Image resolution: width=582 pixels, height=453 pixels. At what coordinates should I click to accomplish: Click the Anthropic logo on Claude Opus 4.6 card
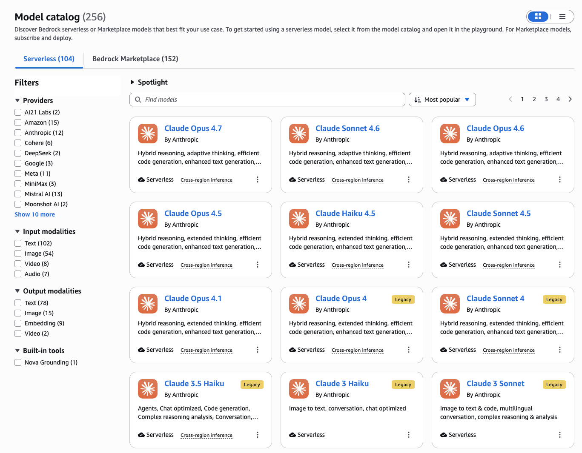click(x=450, y=134)
